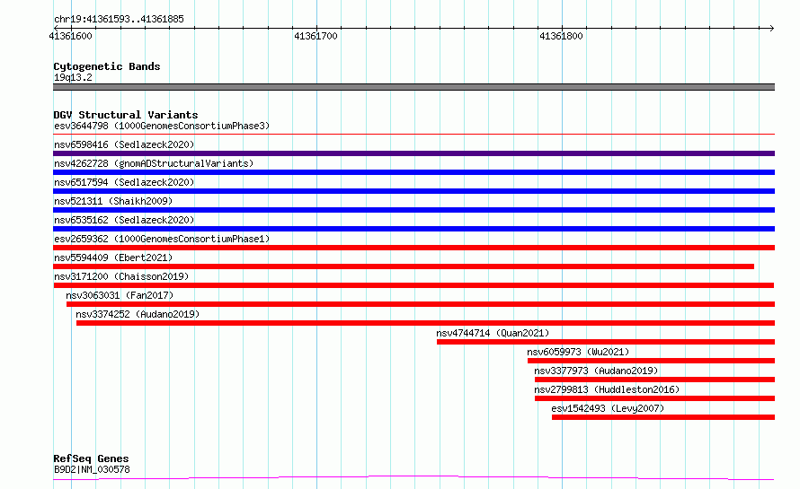Open the nsv3063031 (Fan2017) label

pyautogui.click(x=120, y=295)
